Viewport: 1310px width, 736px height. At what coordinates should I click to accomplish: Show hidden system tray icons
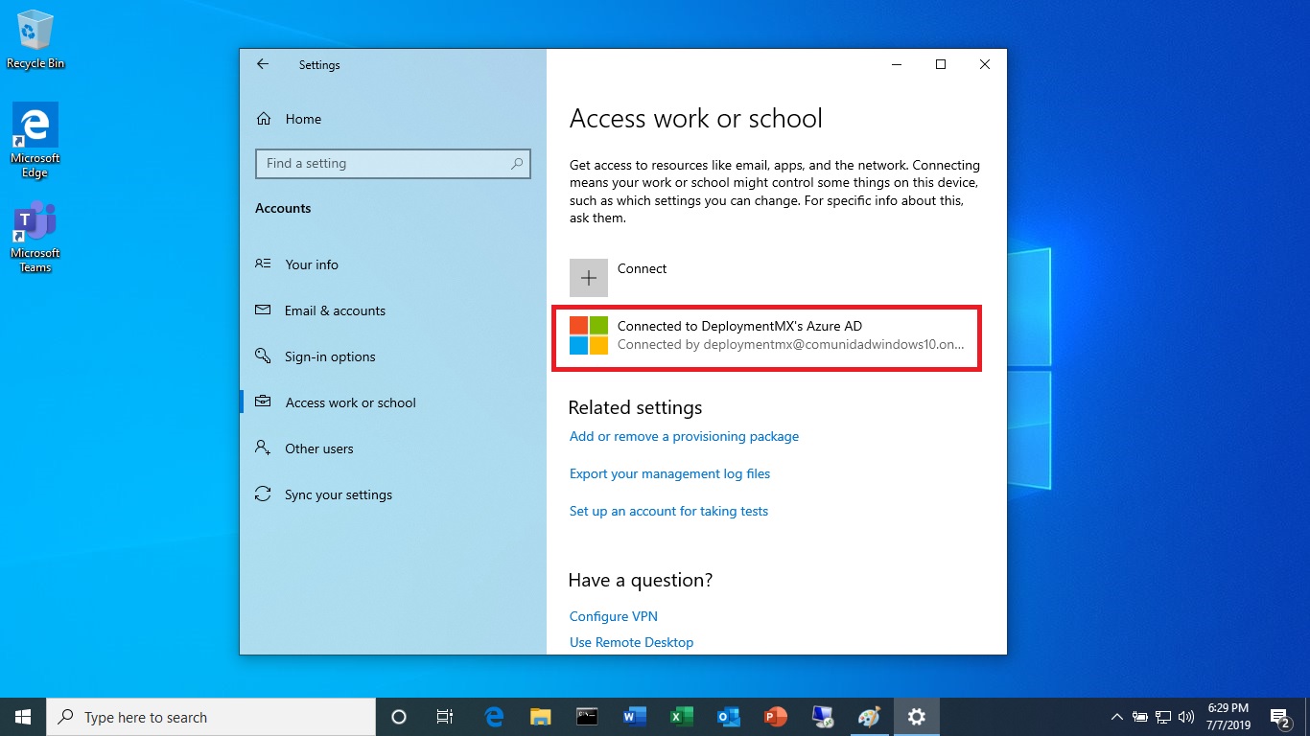point(1116,717)
